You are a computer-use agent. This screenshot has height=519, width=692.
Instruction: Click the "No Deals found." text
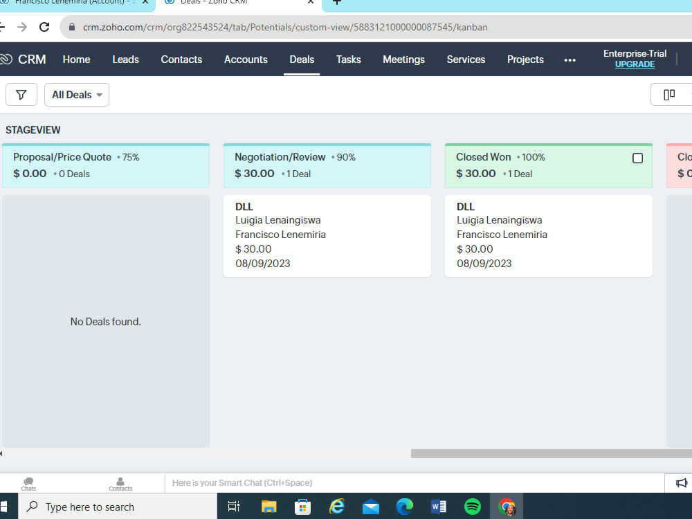[105, 322]
